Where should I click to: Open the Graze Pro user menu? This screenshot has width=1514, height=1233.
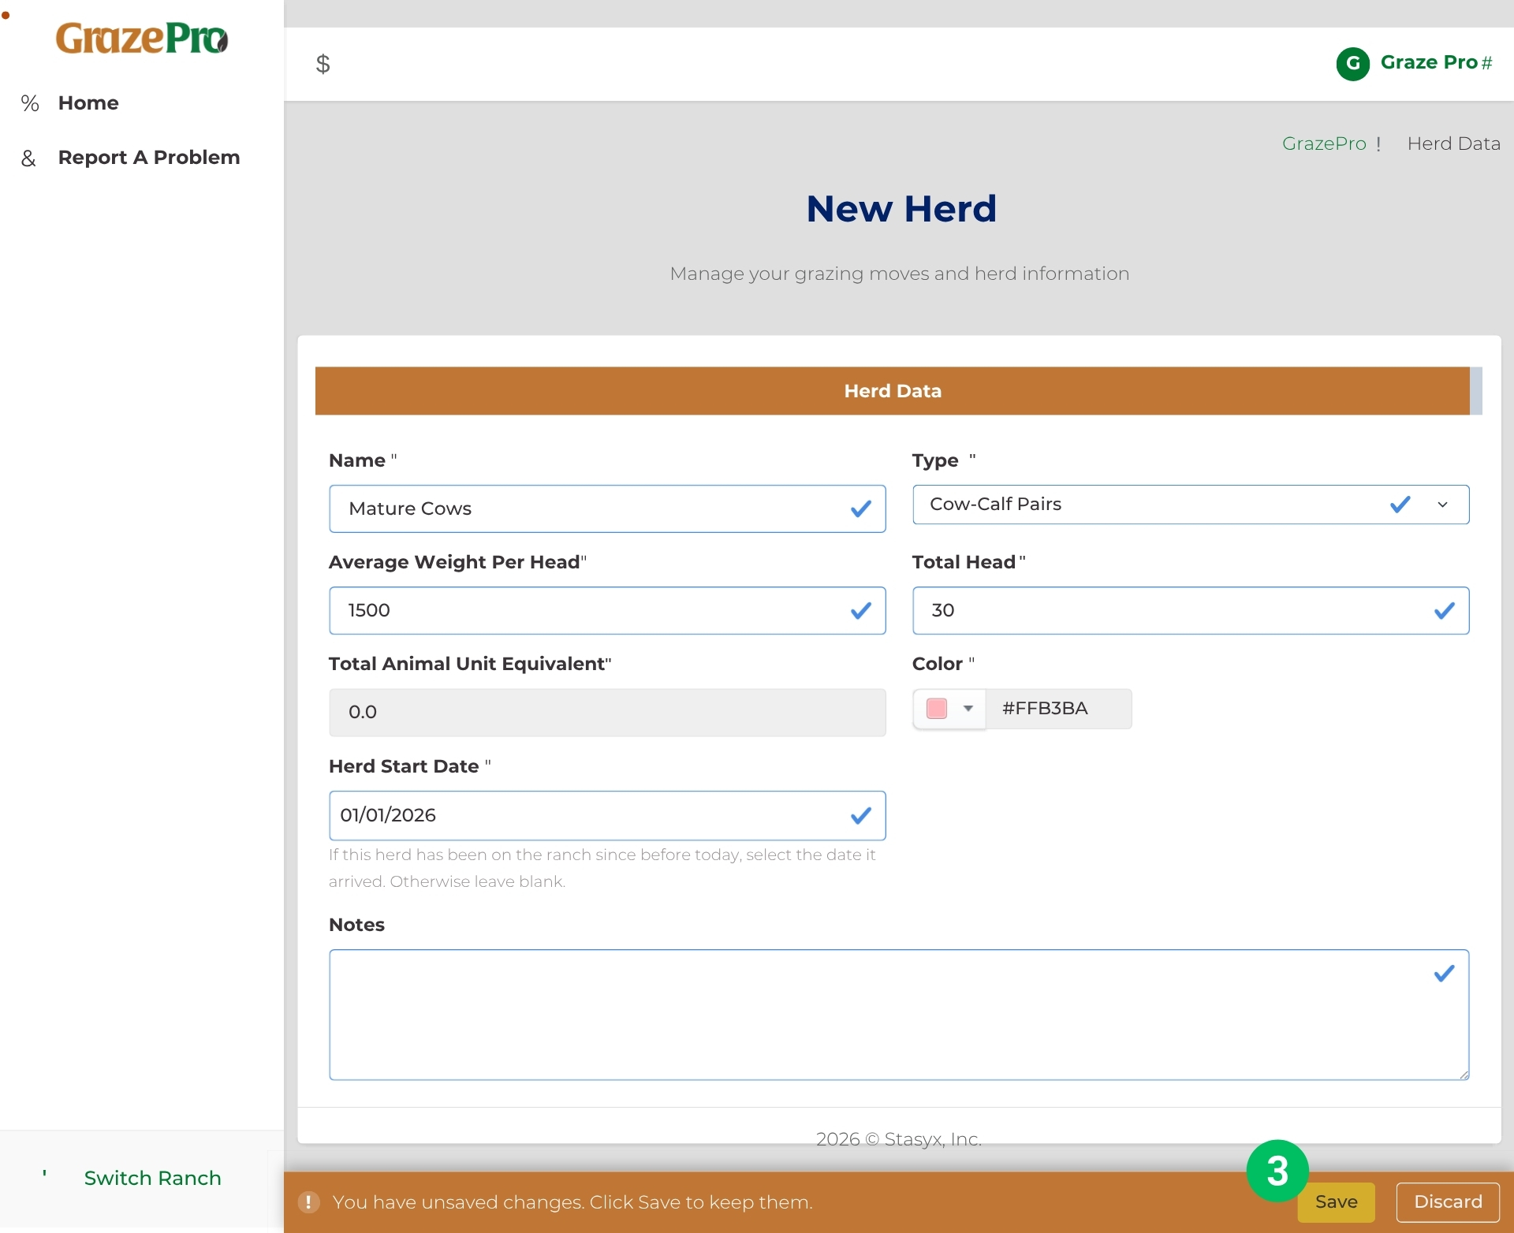tap(1437, 62)
